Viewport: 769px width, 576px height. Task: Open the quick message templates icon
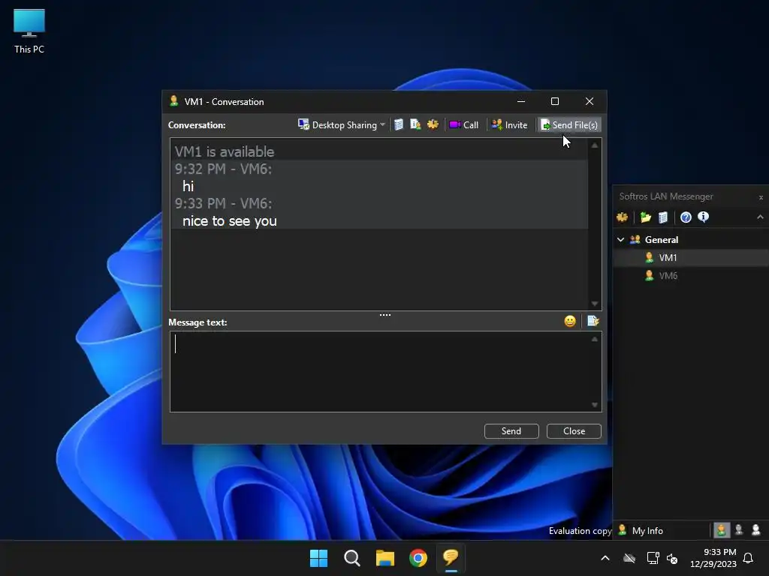[593, 321]
